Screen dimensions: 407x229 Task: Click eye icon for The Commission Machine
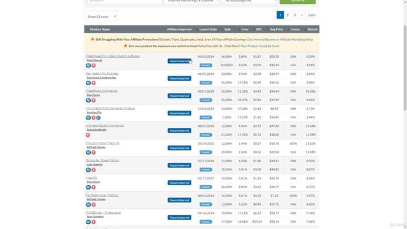pos(88,153)
